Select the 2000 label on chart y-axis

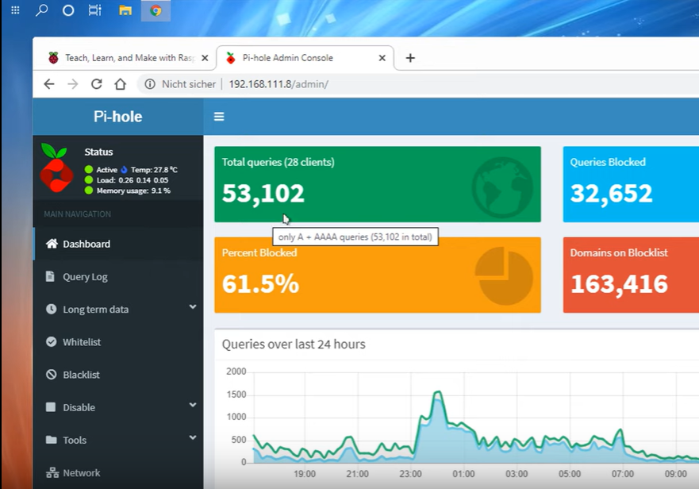click(x=236, y=372)
